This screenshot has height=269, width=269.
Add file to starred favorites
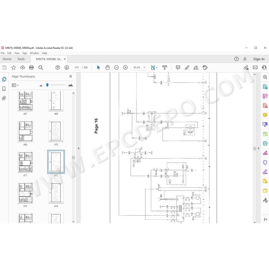(13, 68)
